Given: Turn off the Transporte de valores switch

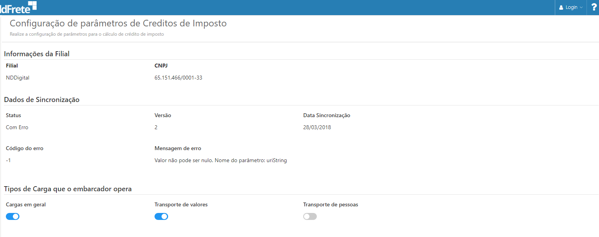Looking at the screenshot, I should (161, 216).
